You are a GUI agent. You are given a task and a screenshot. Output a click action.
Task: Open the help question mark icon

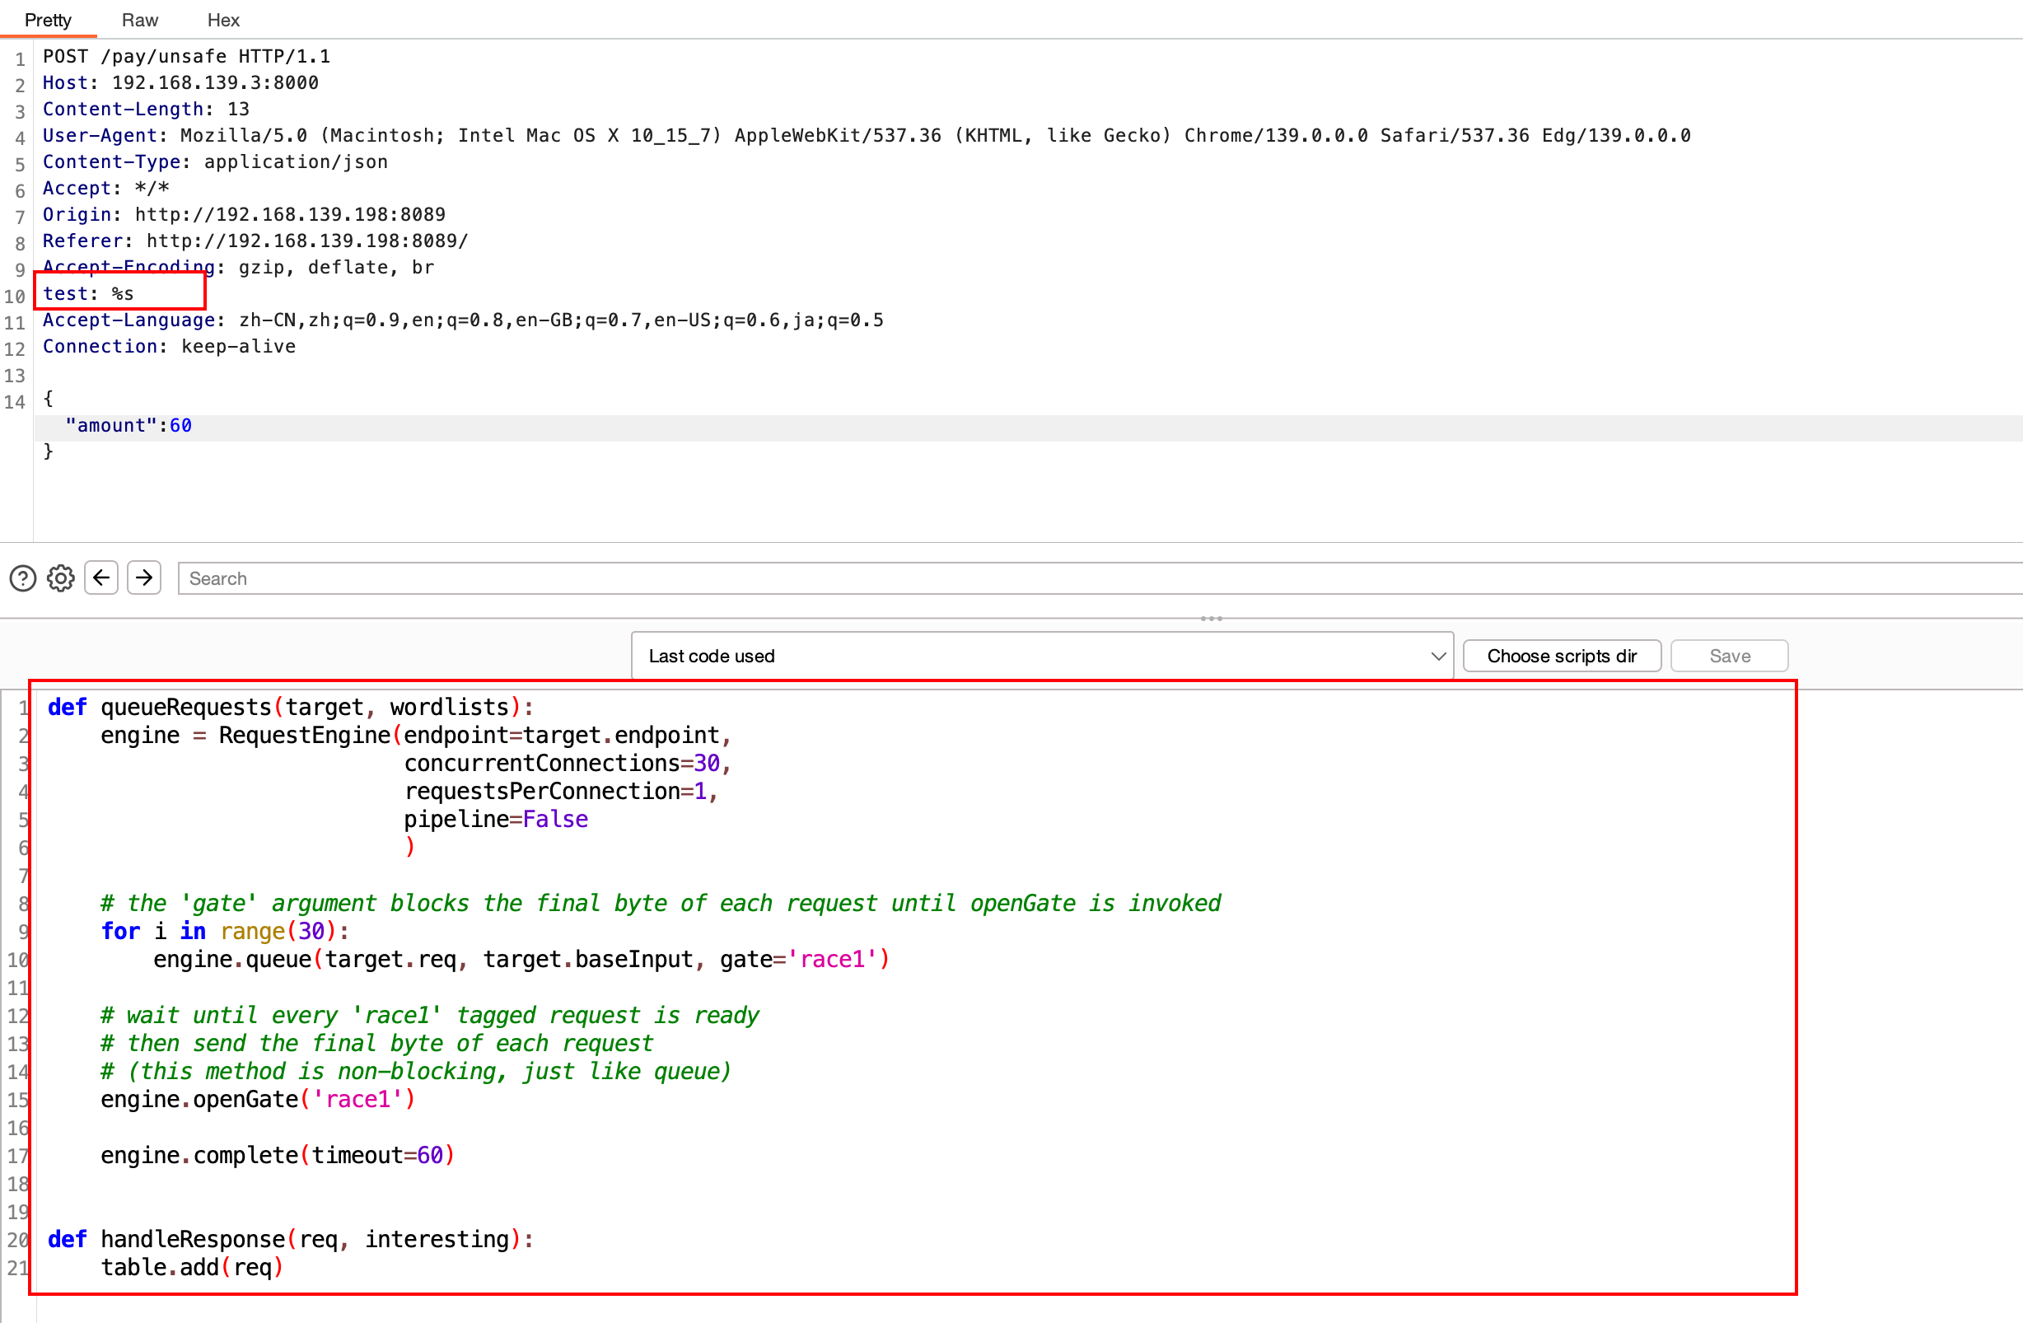coord(23,579)
